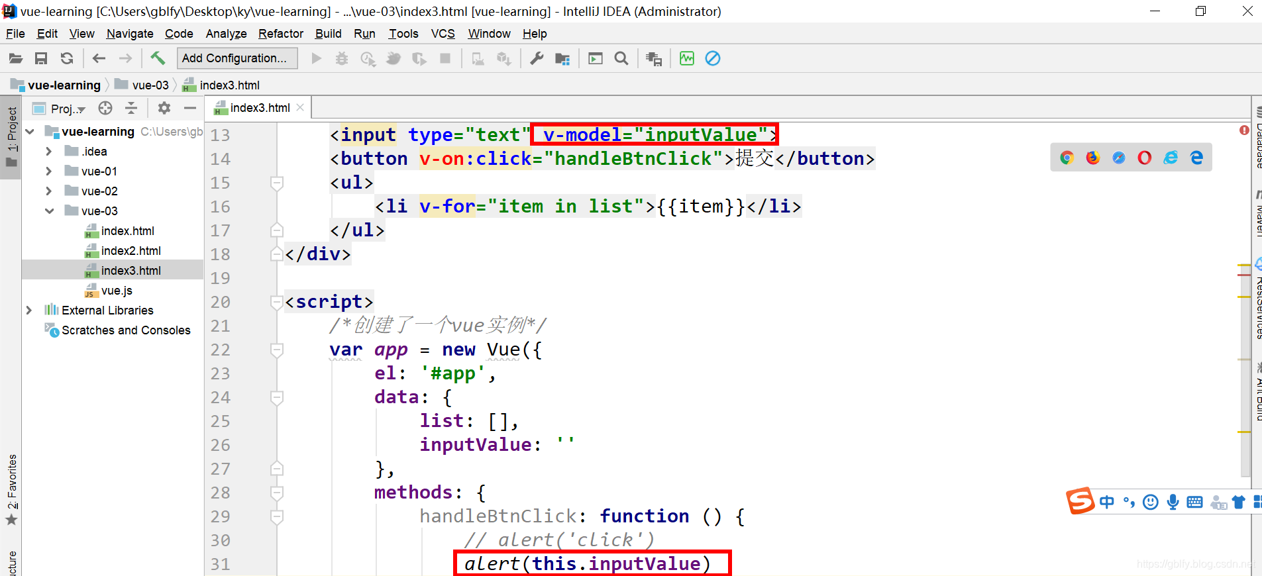This screenshot has width=1262, height=576.
Task: Click the Sogou emoji smiley icon
Action: (x=1151, y=503)
